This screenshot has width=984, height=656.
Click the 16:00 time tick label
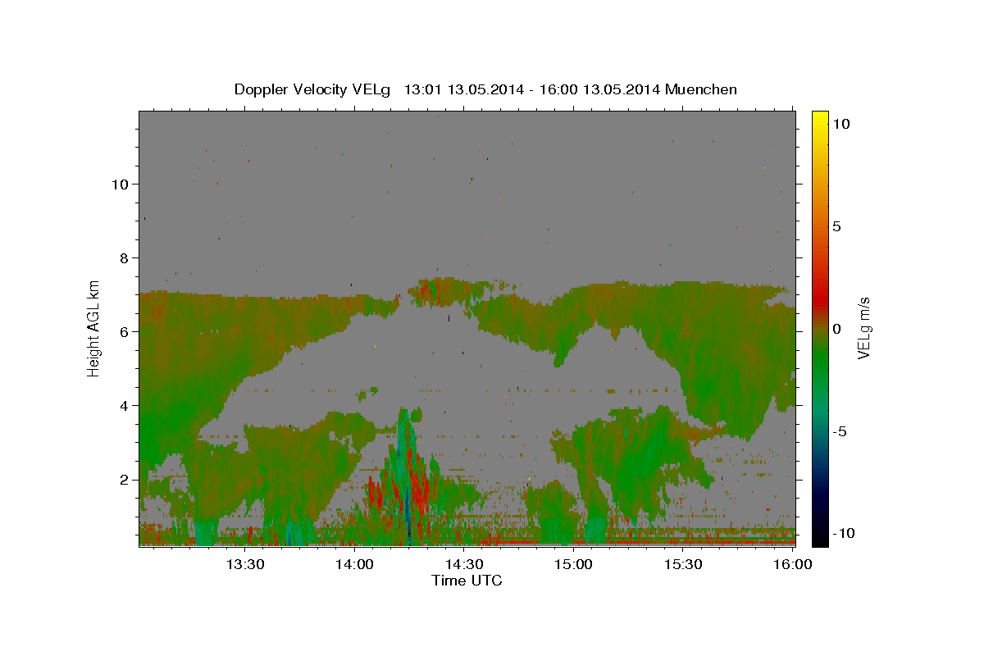pos(792,564)
